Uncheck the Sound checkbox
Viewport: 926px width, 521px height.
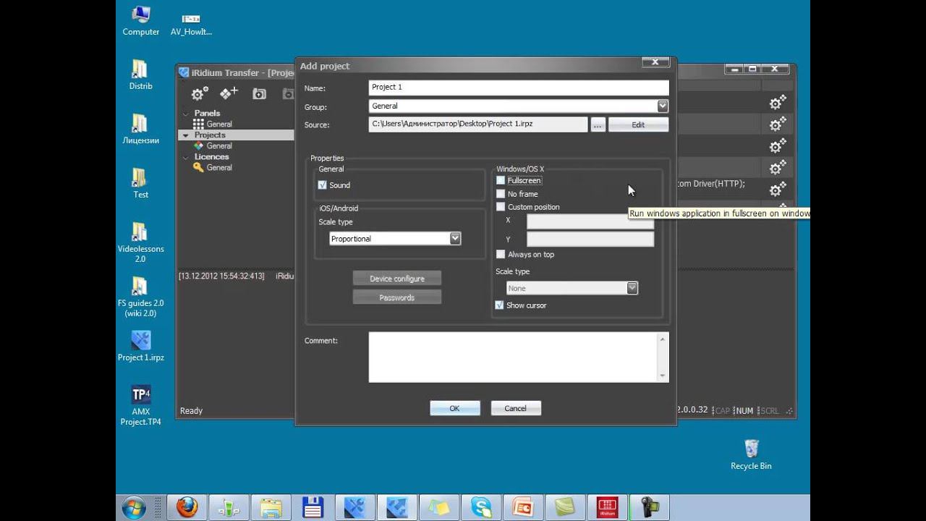pyautogui.click(x=323, y=185)
